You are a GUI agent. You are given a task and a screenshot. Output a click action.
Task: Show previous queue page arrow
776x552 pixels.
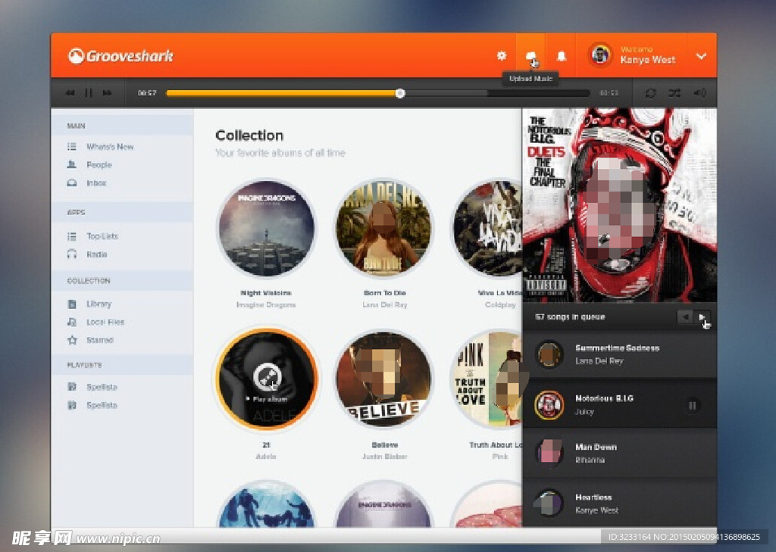[685, 317]
